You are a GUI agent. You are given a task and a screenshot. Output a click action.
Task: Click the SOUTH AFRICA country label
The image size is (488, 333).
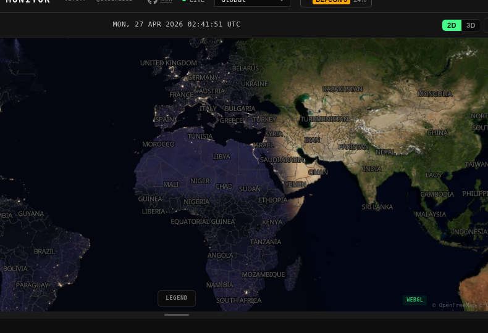click(x=238, y=301)
